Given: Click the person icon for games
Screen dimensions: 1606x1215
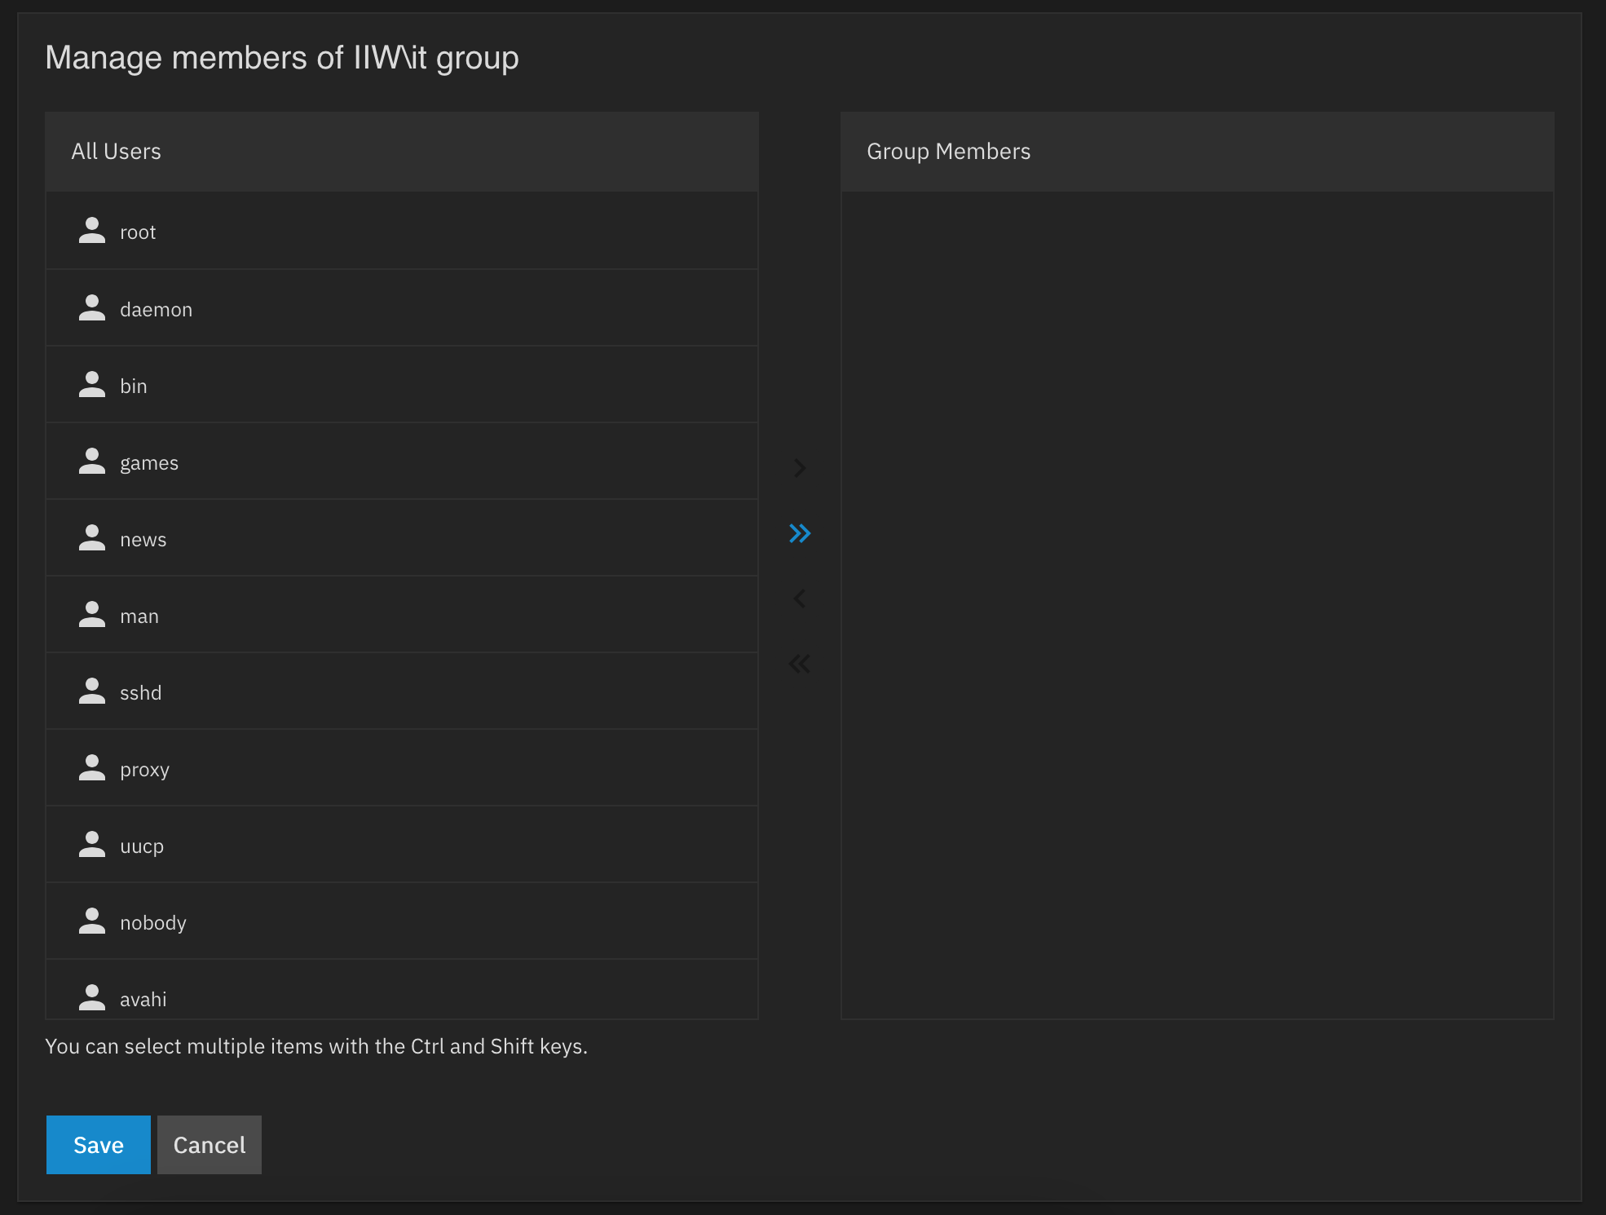Looking at the screenshot, I should 92,462.
